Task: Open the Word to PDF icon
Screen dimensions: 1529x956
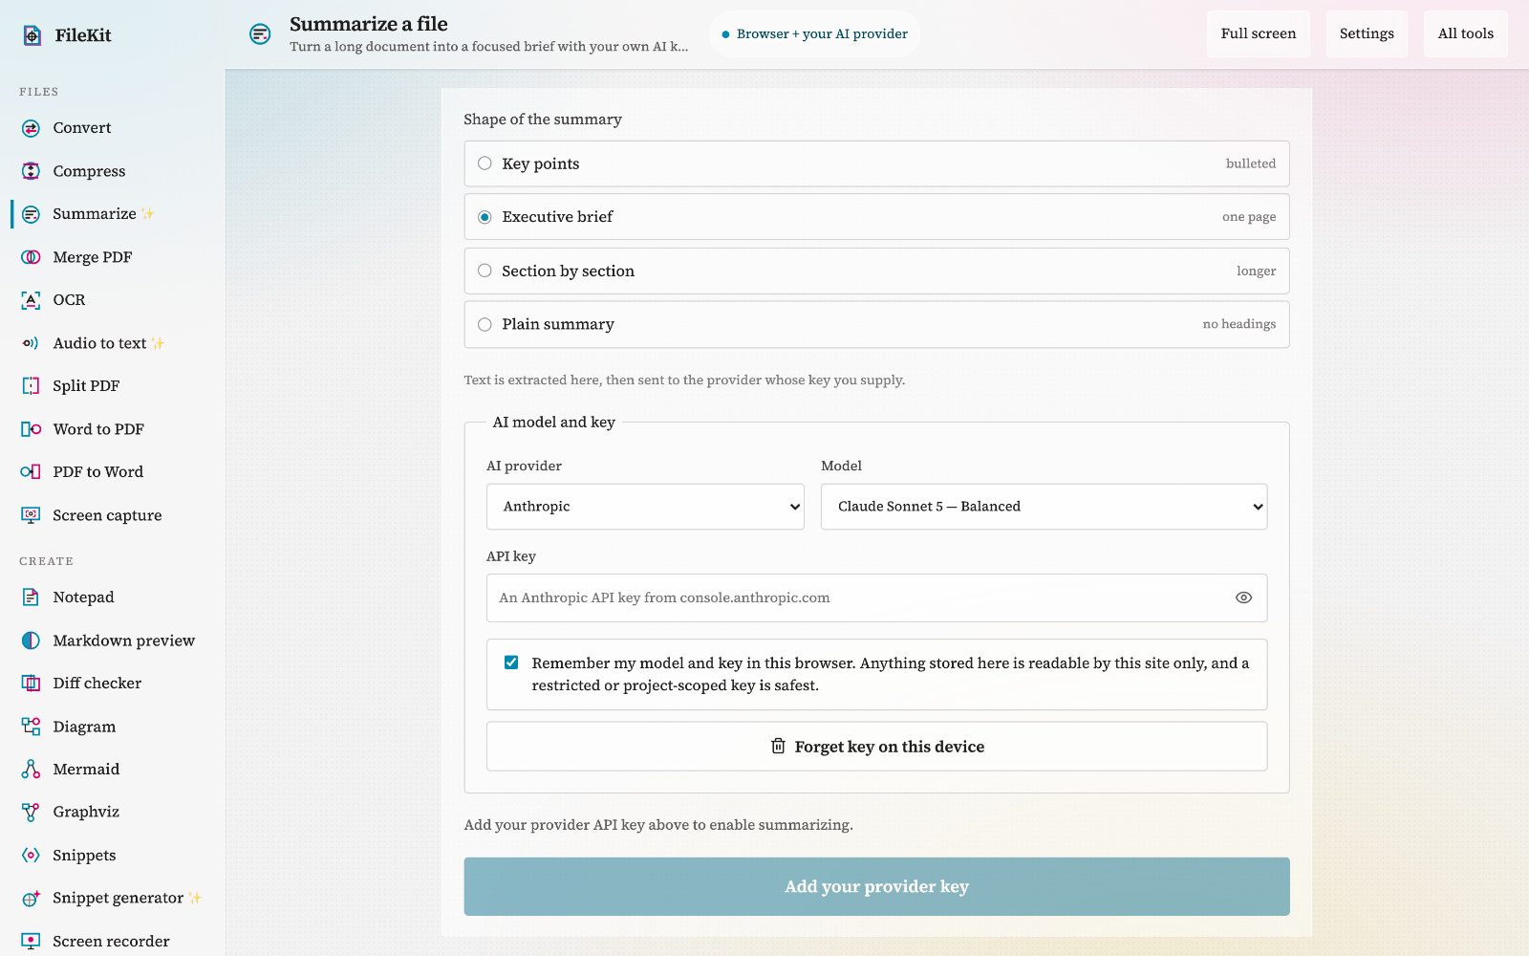Action: click(31, 429)
